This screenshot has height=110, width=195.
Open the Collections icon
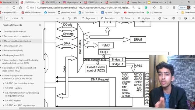pos(161,8)
